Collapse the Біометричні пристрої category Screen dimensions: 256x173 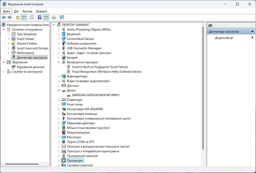pos(59,62)
